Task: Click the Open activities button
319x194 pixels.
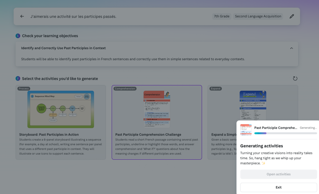Action: (x=279, y=174)
